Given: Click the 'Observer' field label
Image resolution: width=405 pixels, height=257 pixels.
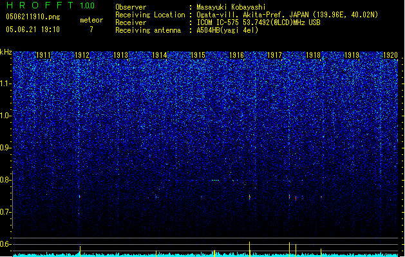Looking at the screenshot, I should click(x=131, y=7).
